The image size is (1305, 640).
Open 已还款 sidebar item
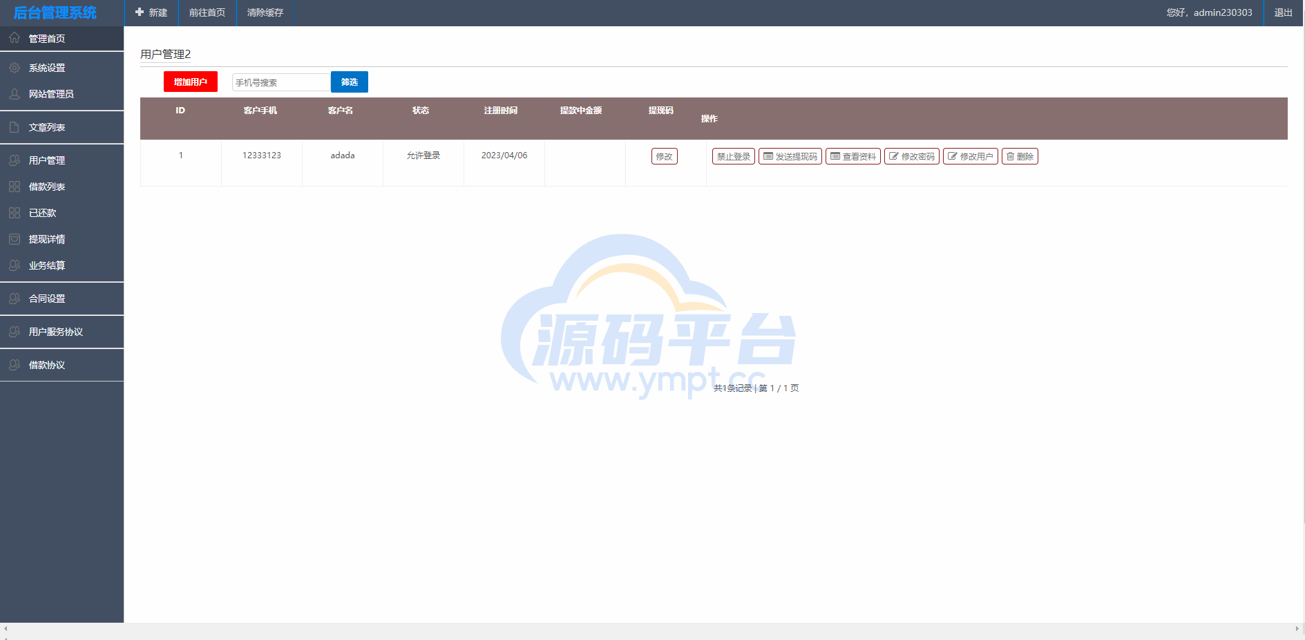pyautogui.click(x=62, y=213)
